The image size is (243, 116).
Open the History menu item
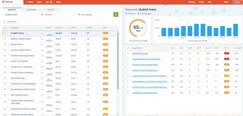click(58, 2)
